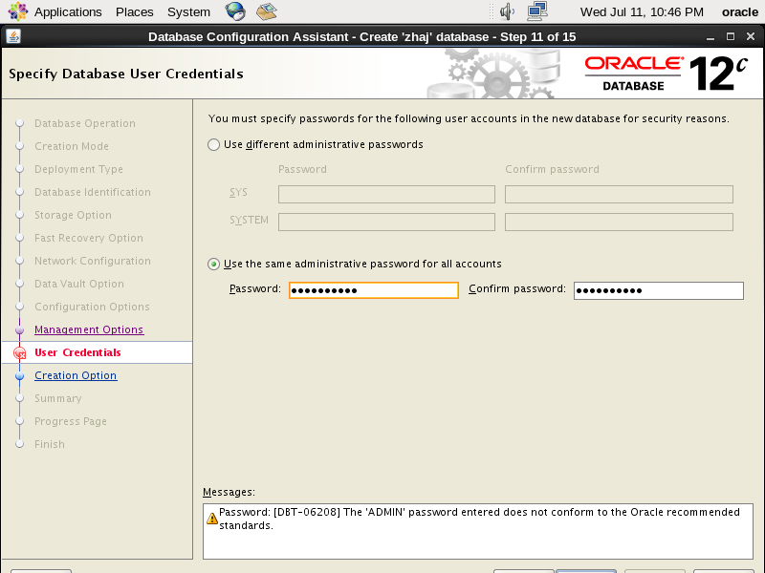This screenshot has width=765, height=573.
Task: Click the User Credentials error step icon
Action: [20, 352]
